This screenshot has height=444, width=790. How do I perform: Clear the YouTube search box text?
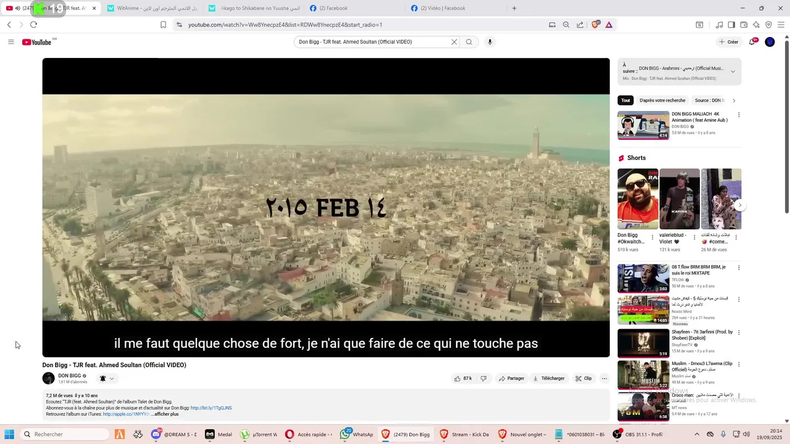click(454, 42)
